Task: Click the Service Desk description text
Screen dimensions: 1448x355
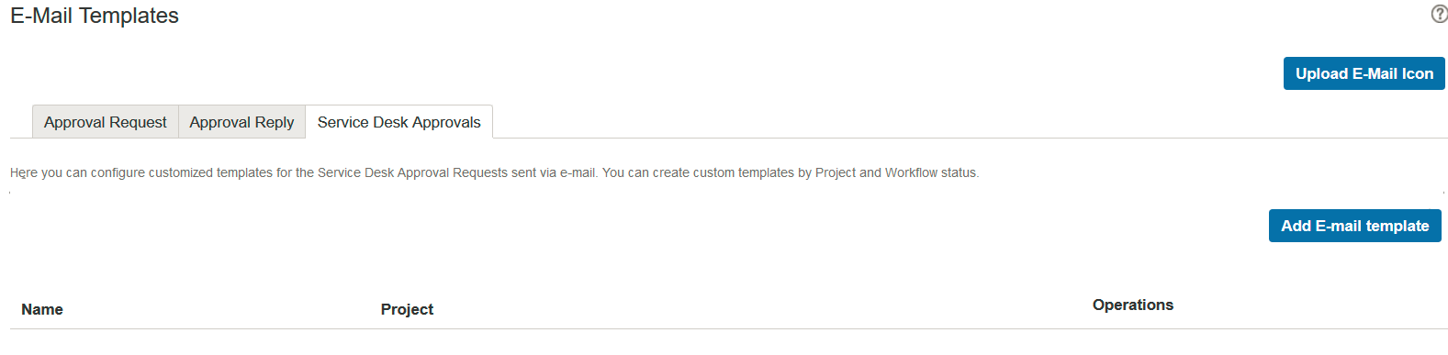Action: [494, 172]
